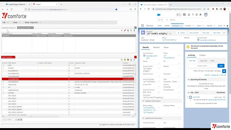Search application profiles with the magnifier icon
This screenshot has width=231, height=130.
tap(131, 31)
